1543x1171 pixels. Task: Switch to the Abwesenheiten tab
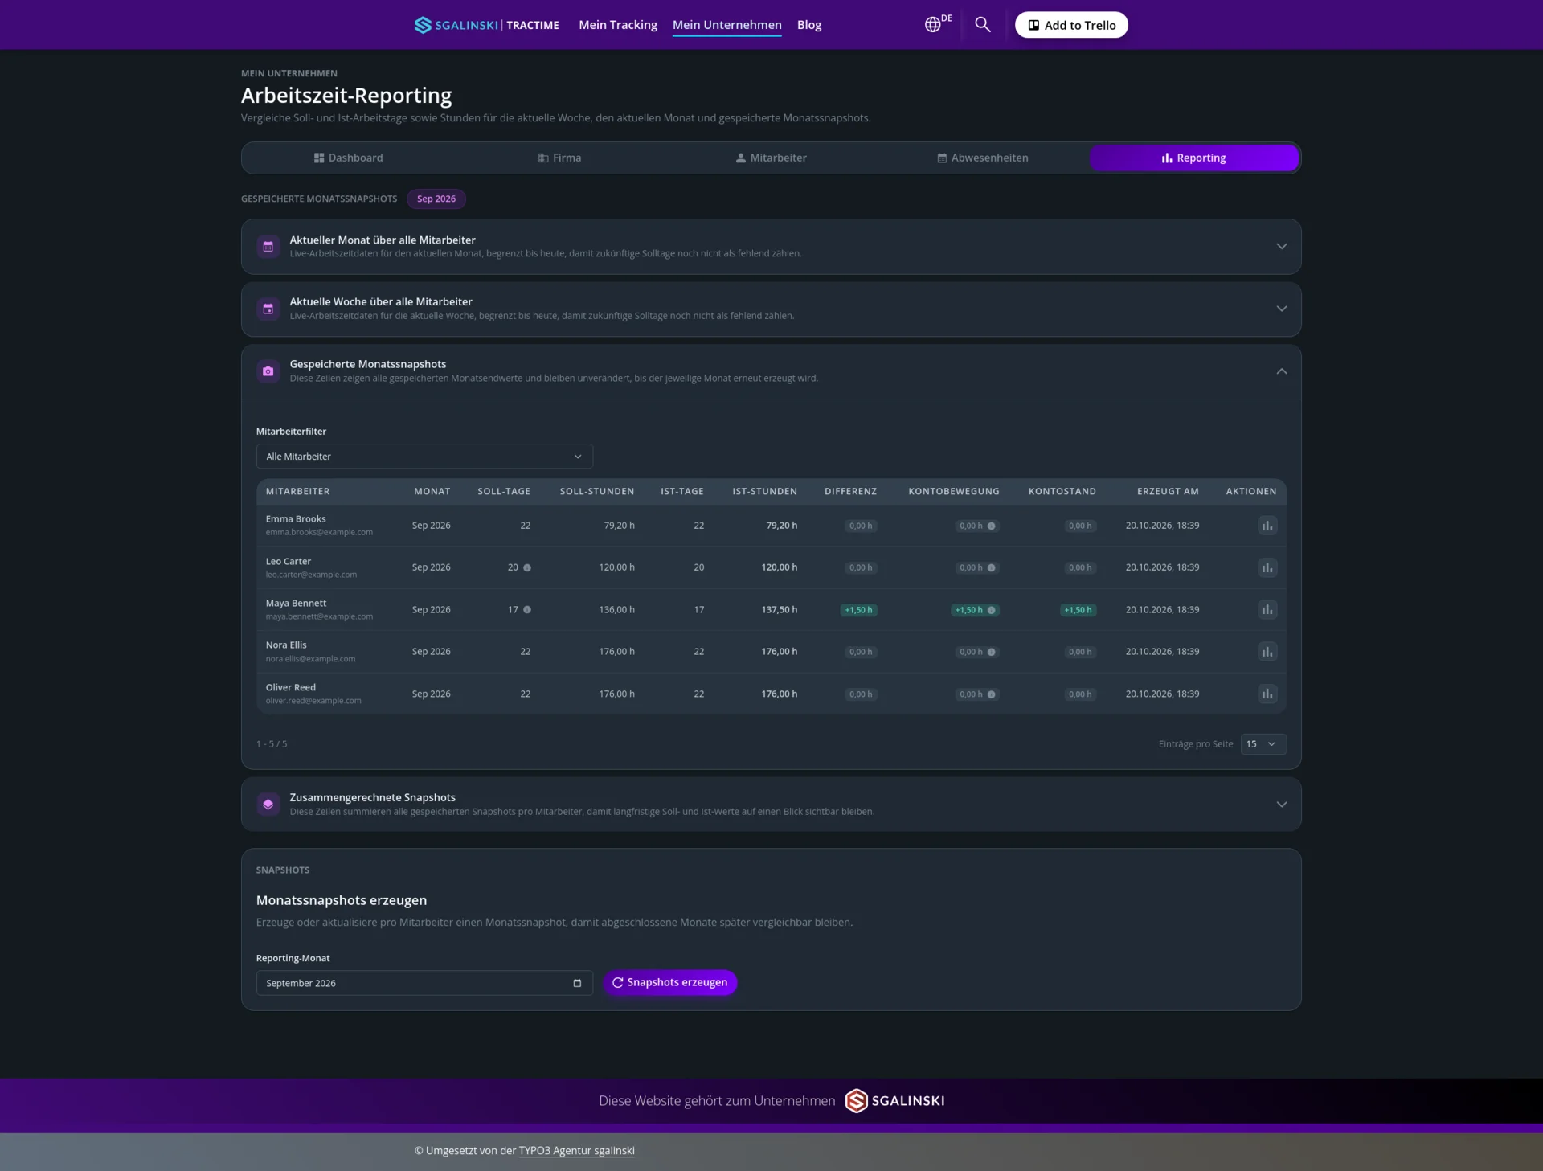click(x=983, y=158)
